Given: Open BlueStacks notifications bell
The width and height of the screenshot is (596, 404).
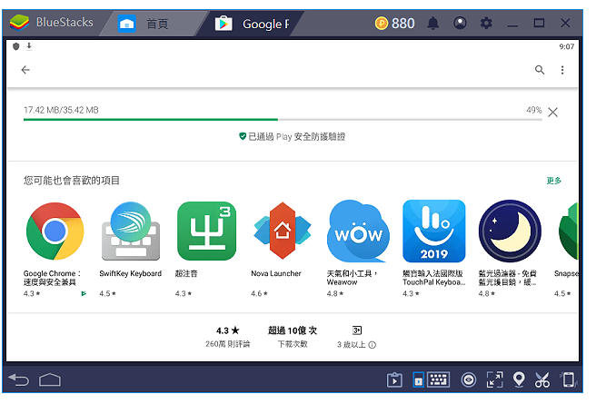Looking at the screenshot, I should point(433,24).
